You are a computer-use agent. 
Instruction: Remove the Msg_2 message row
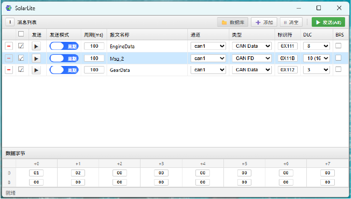click(9, 58)
